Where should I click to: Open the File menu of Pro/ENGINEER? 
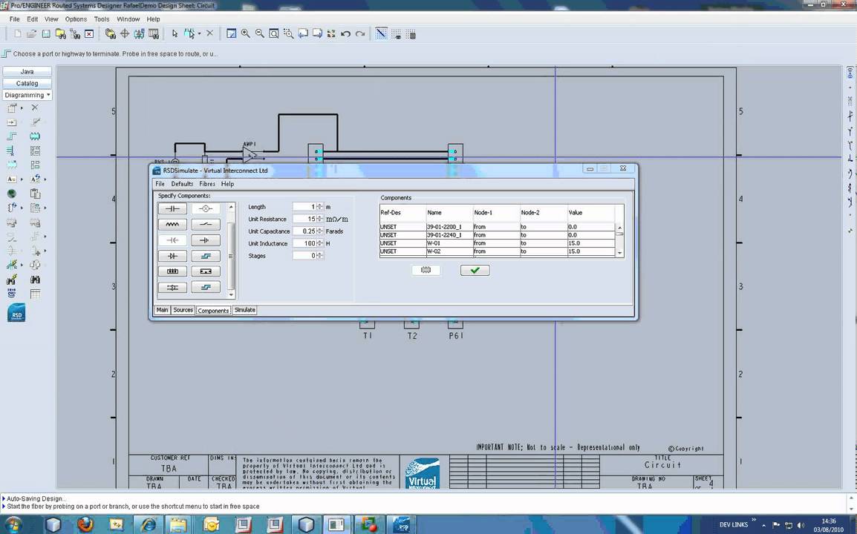(x=15, y=19)
